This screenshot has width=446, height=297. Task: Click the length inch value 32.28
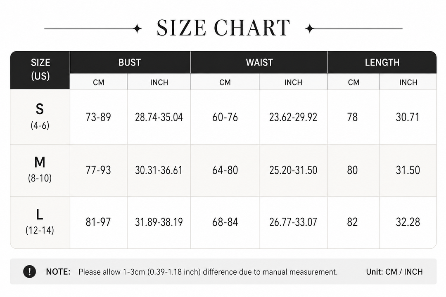pyautogui.click(x=408, y=222)
